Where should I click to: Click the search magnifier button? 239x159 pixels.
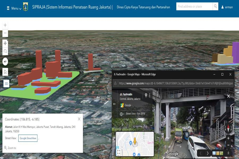(x=216, y=7)
